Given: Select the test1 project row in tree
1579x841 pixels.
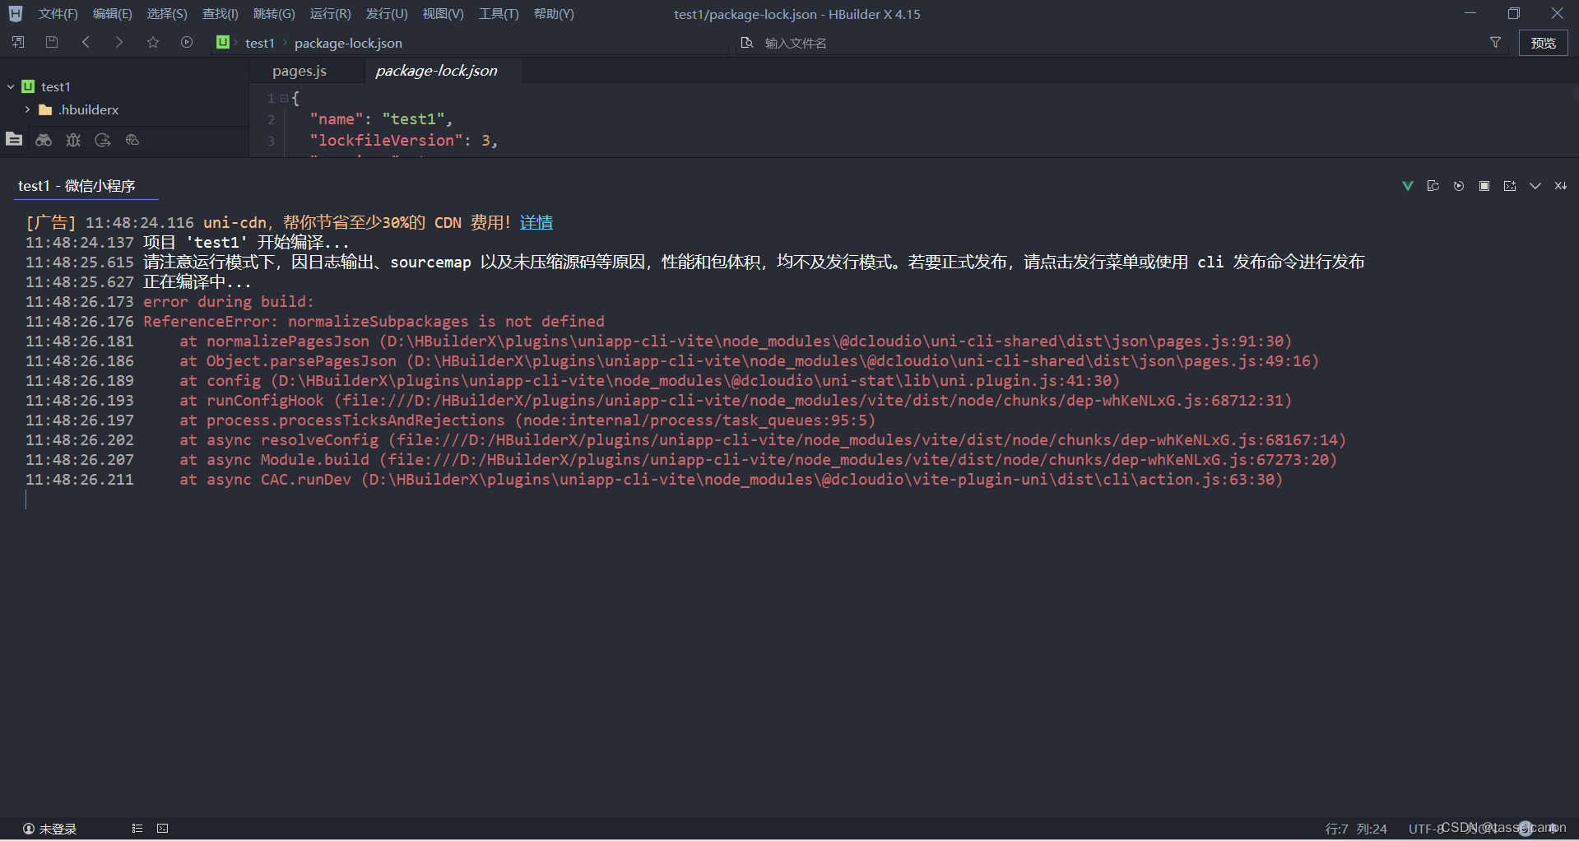Looking at the screenshot, I should coord(124,86).
